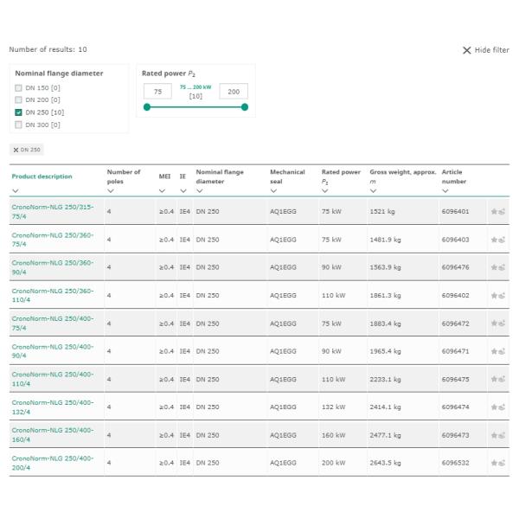Open CronoNorm-NLG 250/400-200/4 product link
519x519 pixels.
[52, 463]
